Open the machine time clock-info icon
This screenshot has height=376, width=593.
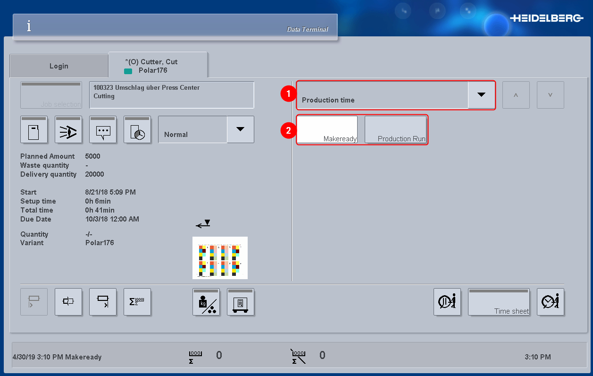click(x=447, y=302)
